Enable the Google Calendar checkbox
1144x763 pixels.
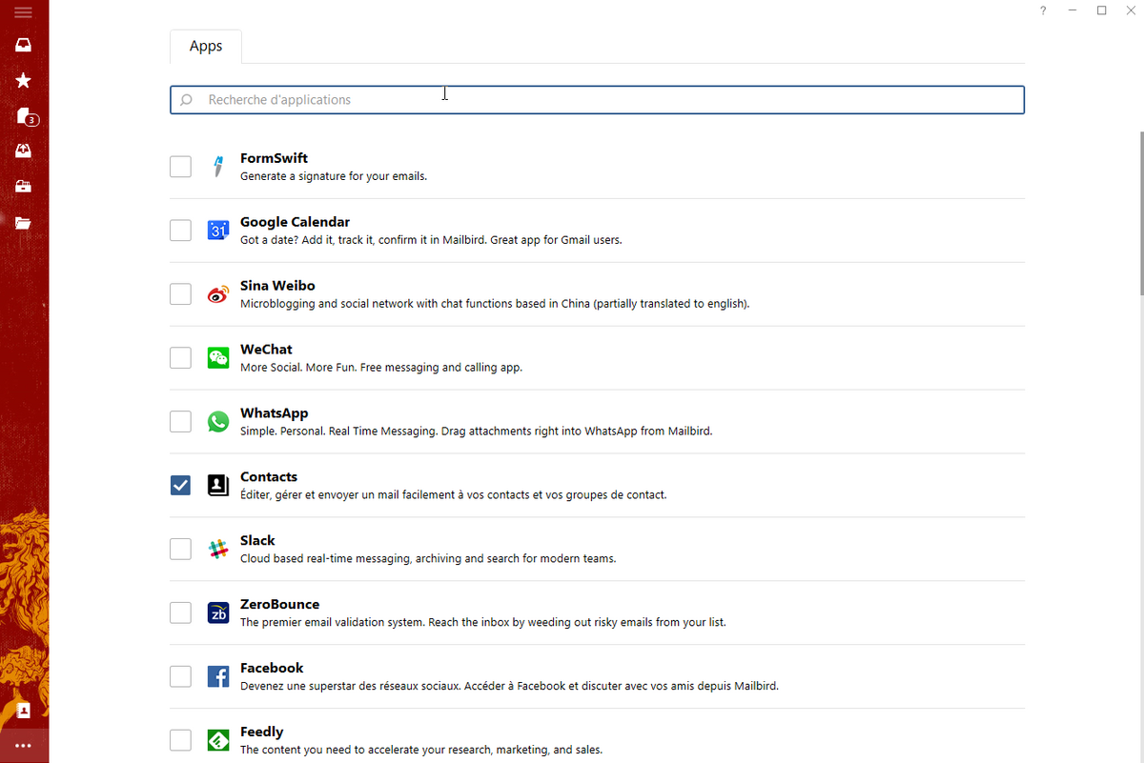click(180, 231)
